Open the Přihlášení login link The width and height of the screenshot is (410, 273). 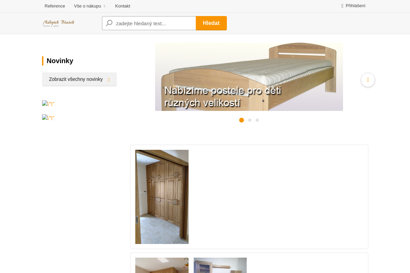click(x=355, y=6)
